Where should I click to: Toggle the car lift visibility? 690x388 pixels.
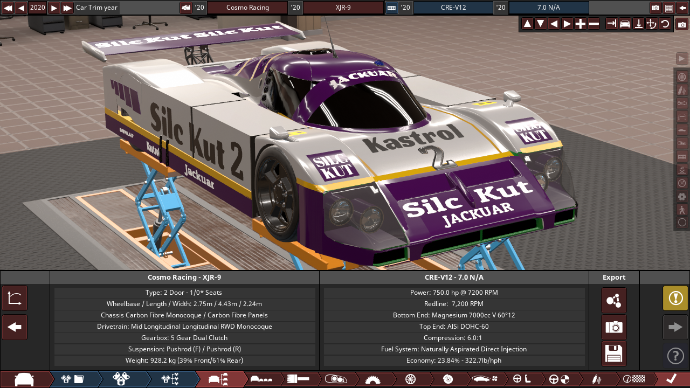682,170
